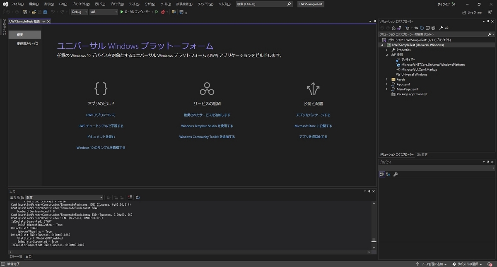
Task: Open UWP チュートリアルで学習する link
Action: pos(101,126)
